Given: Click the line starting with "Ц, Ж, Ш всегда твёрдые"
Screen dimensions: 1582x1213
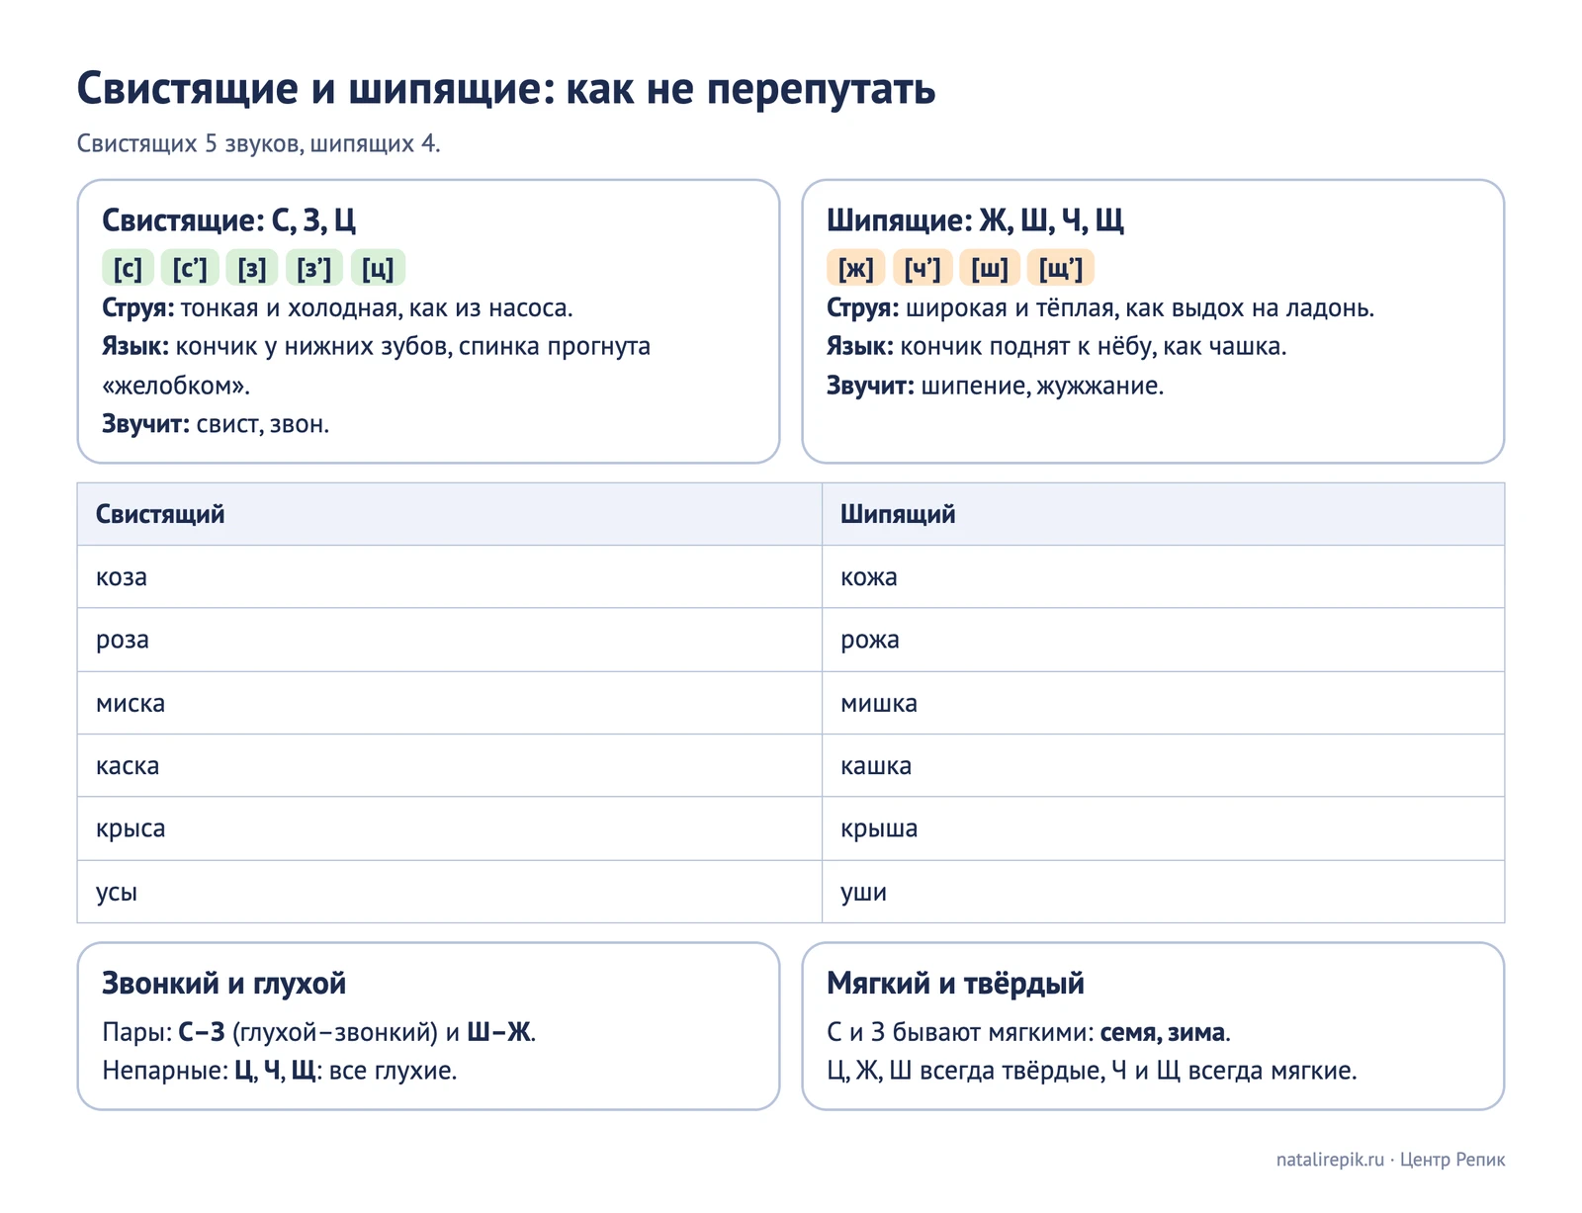Looking at the screenshot, I should click(x=1092, y=1072).
